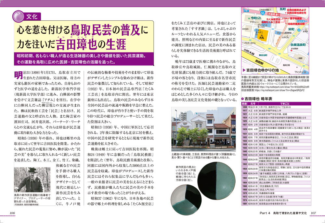Click the 新潟医学専門学校入学 event cell
The image size is (325, 223).
(x=285, y=111)
